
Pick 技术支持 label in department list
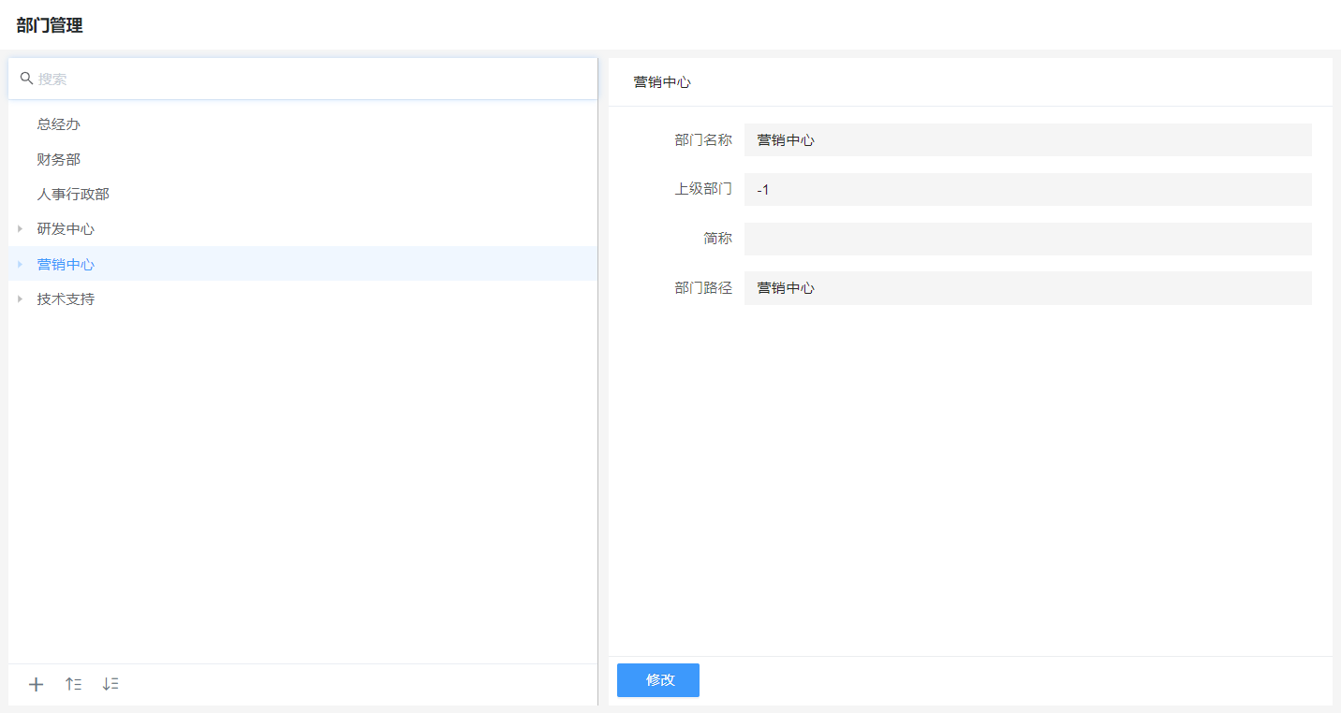click(66, 299)
